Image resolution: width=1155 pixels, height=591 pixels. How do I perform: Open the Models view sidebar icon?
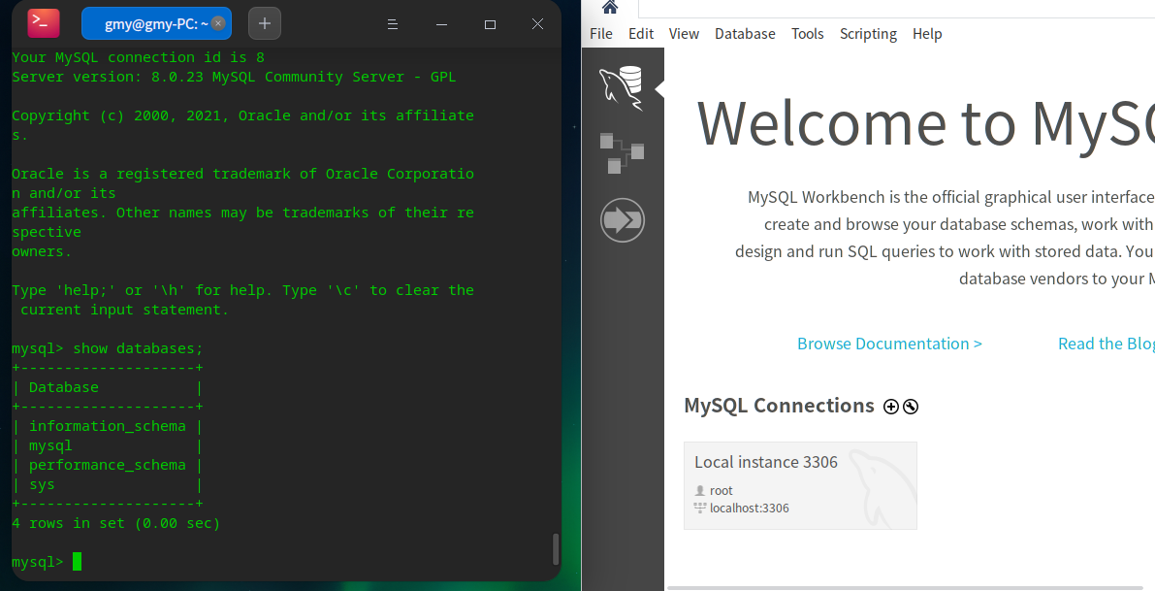(x=622, y=153)
